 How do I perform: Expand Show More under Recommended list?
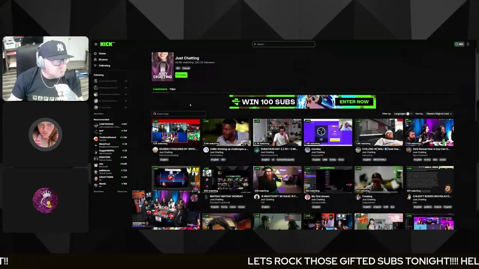[x=99, y=191]
